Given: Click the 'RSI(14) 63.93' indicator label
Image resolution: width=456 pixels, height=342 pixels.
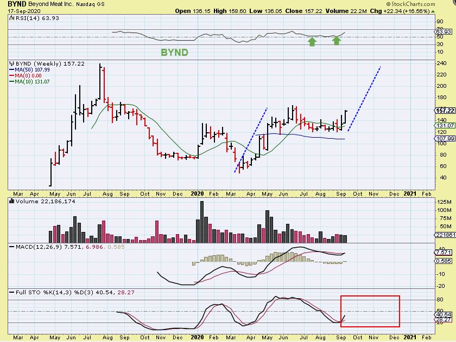Looking at the screenshot, I should point(37,18).
